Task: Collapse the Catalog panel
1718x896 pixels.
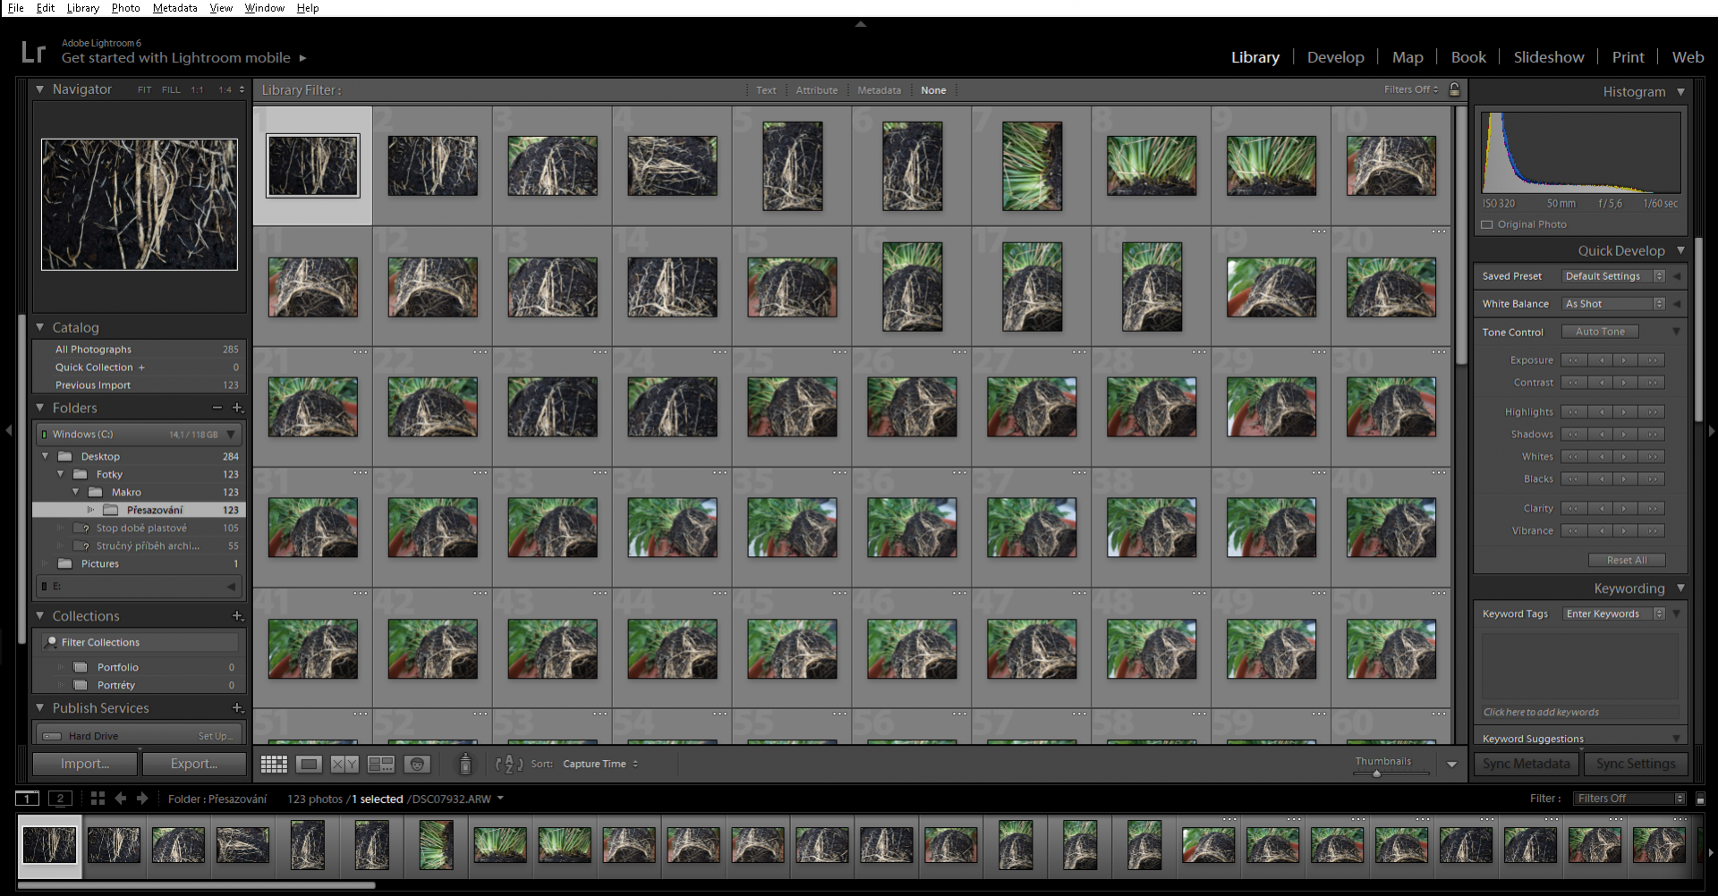Action: pos(40,328)
